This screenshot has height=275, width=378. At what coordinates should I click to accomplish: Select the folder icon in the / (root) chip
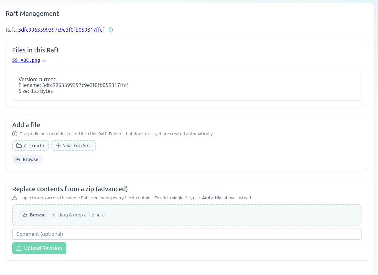(19, 146)
